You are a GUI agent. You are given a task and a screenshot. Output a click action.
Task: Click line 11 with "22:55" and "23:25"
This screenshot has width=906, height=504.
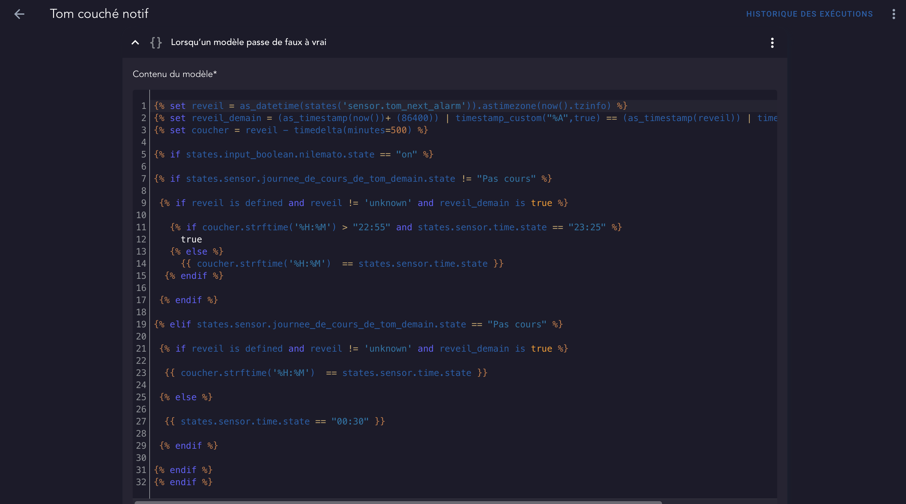[396, 227]
